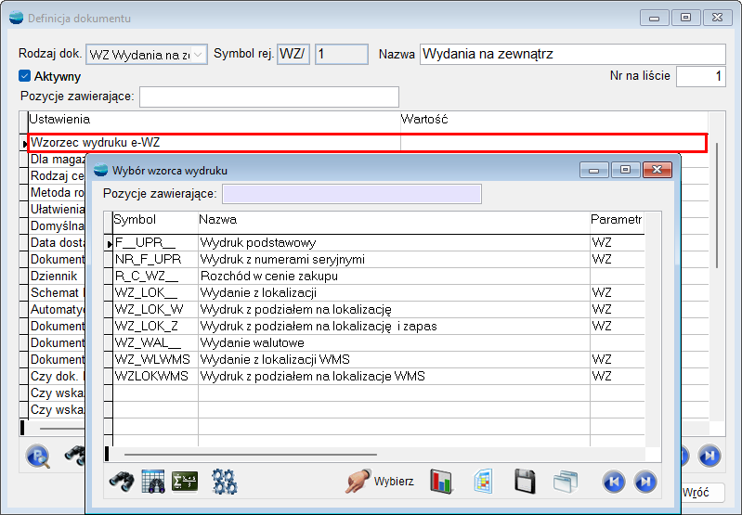Toggle the Aktywny checkbox
The width and height of the screenshot is (742, 515).
(x=25, y=76)
